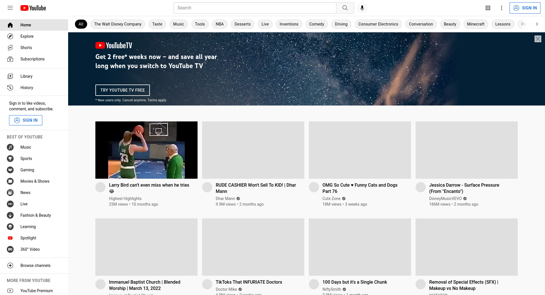Open TikToks That INFURIATE Doctors title

coord(249,282)
